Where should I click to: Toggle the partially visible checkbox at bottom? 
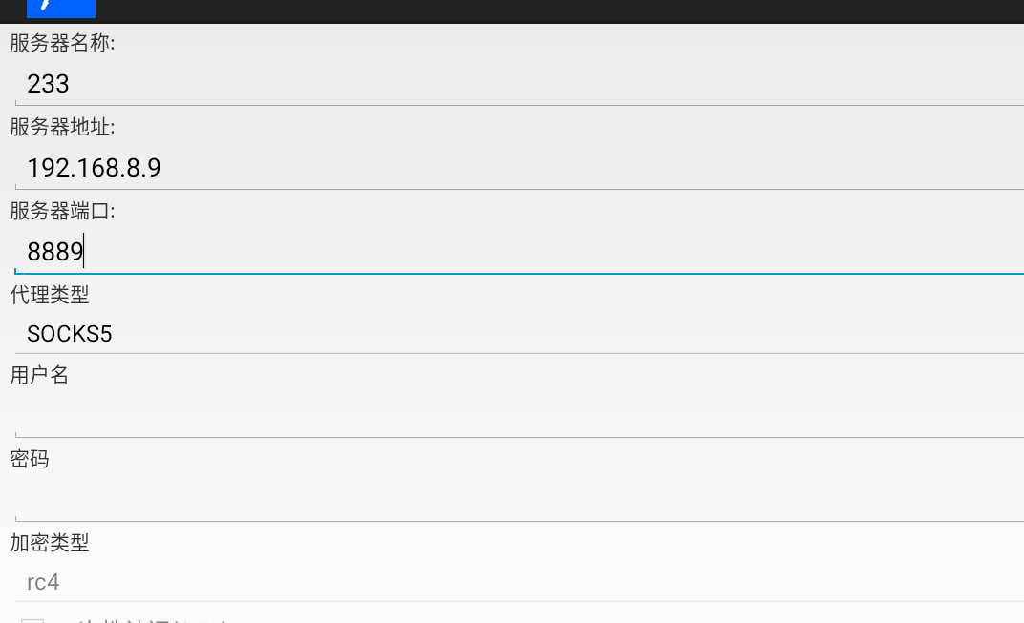[x=32, y=620]
